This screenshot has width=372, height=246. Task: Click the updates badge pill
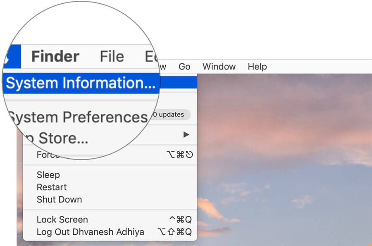[x=170, y=115]
